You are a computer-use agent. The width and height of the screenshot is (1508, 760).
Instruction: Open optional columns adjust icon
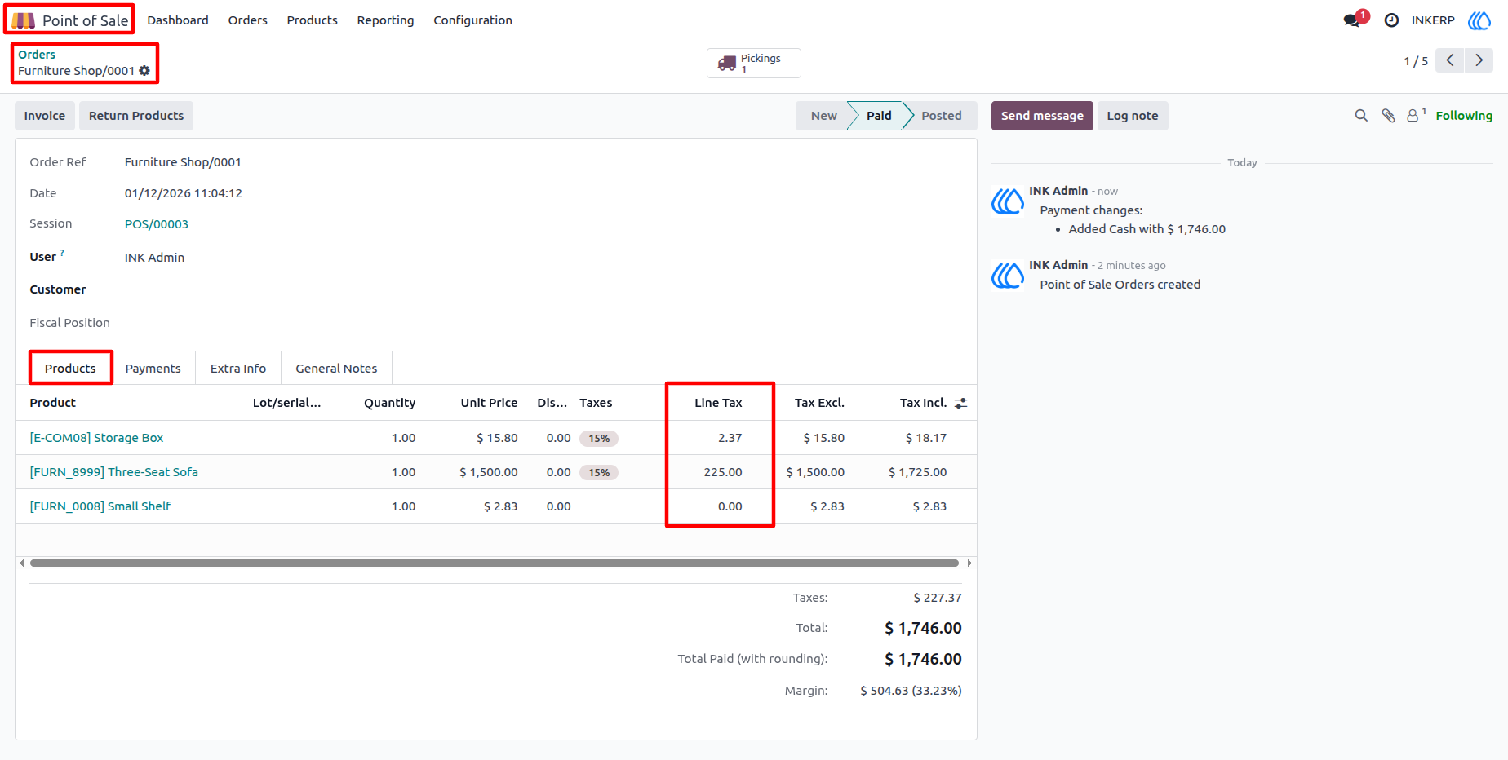961,403
